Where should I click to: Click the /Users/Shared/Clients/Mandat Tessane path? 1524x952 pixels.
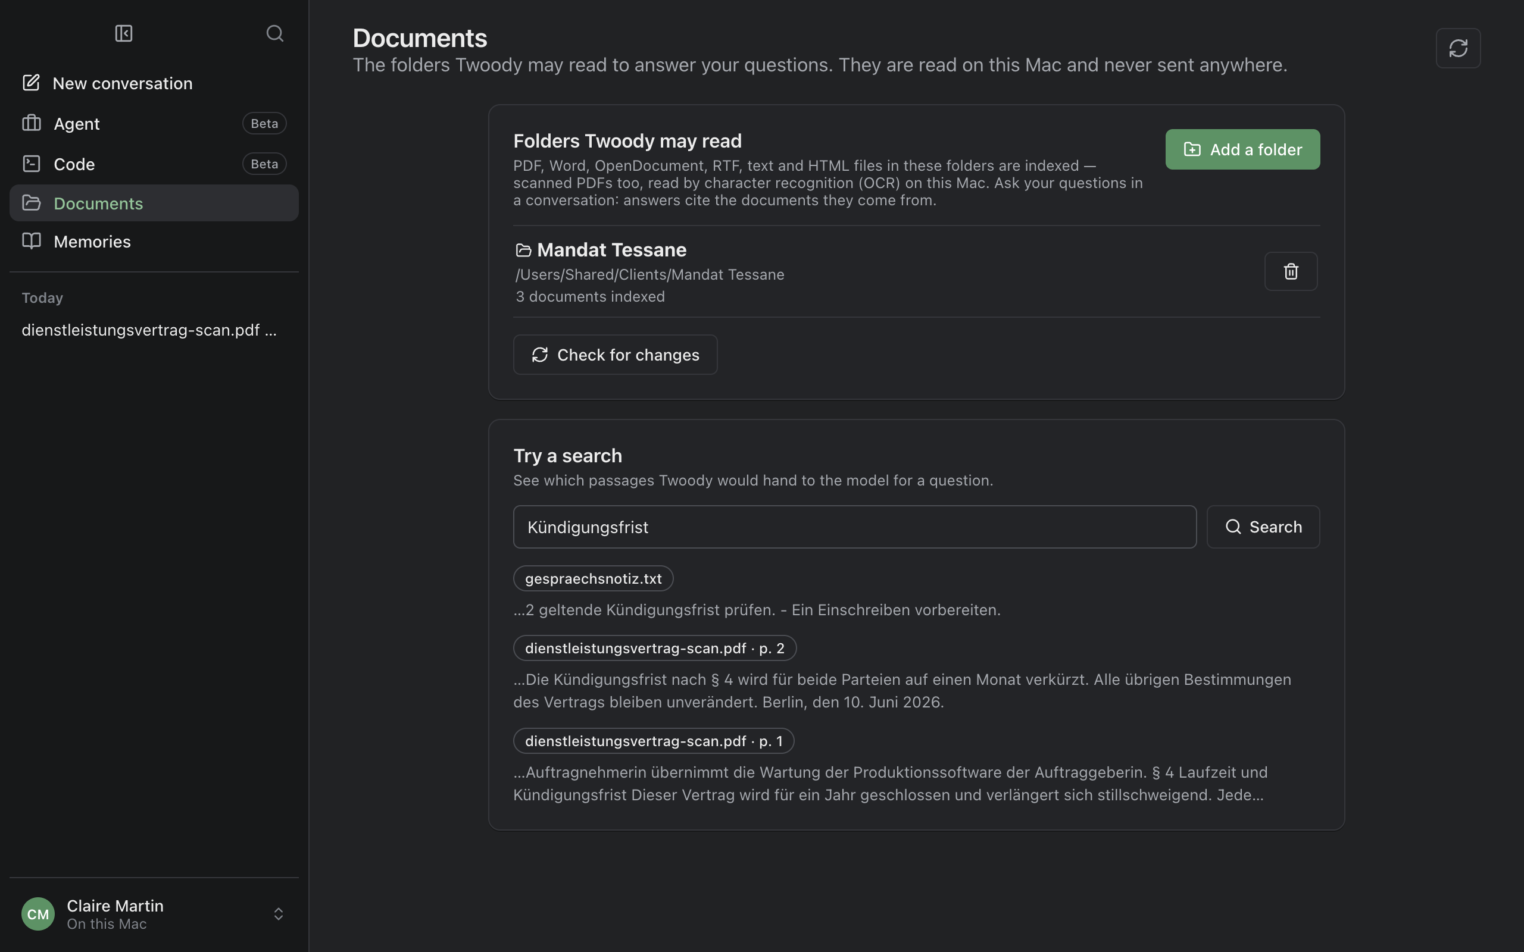click(x=650, y=274)
